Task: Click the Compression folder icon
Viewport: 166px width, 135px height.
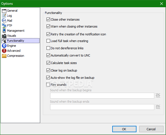Action: [4, 56]
